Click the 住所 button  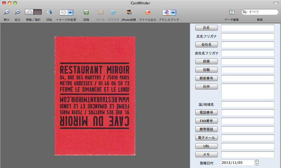point(206,87)
